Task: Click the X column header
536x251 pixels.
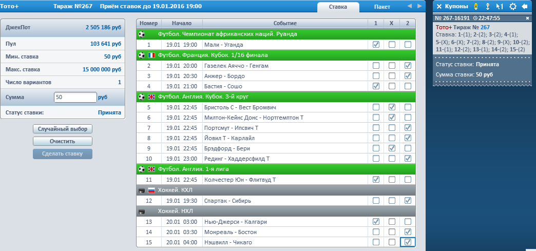Action: [x=392, y=23]
